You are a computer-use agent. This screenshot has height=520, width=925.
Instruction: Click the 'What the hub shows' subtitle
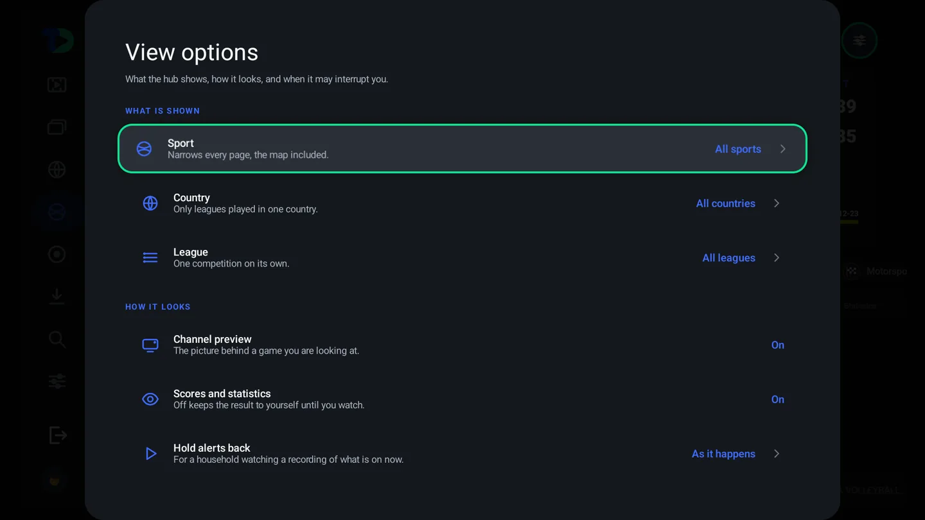(x=256, y=80)
